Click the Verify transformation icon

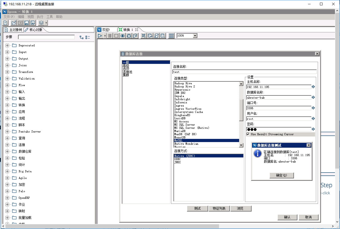click(144, 36)
